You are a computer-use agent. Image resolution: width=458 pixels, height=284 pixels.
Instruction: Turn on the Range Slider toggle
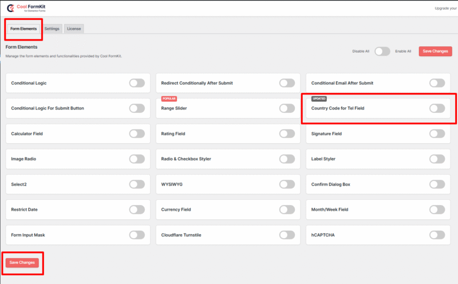[287, 108]
